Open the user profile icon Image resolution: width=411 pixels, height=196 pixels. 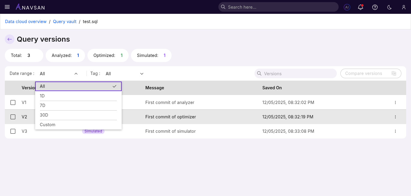point(403,7)
